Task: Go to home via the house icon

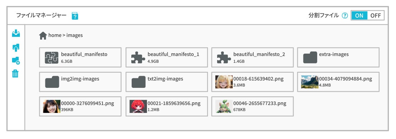Action: coord(43,36)
